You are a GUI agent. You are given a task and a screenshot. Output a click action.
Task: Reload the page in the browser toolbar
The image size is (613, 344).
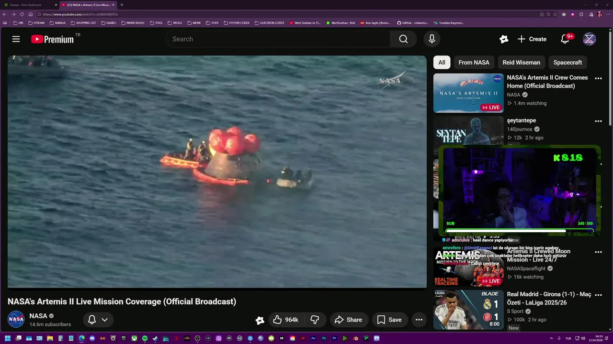coord(22,14)
